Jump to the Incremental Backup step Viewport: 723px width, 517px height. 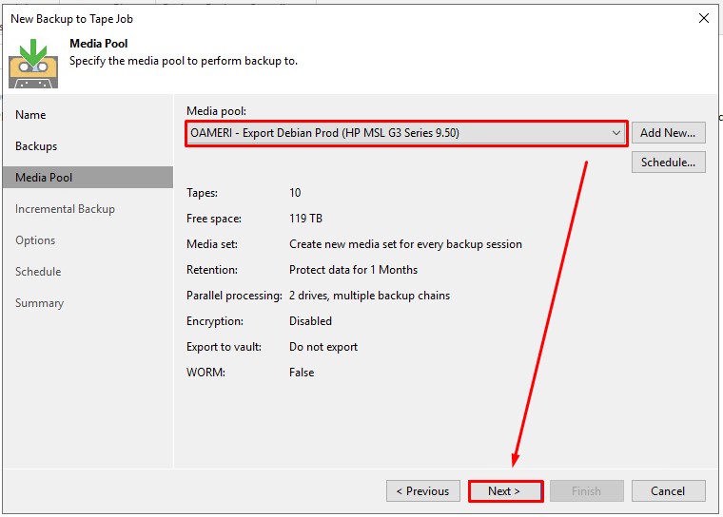[65, 209]
